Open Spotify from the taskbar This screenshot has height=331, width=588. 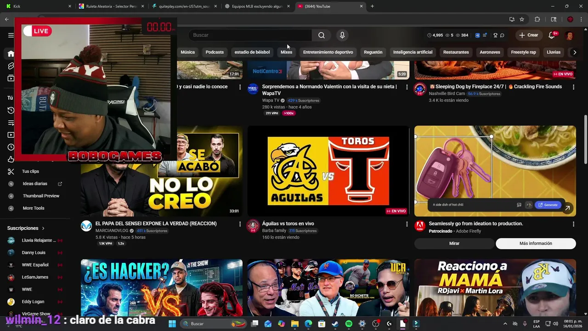(349, 324)
